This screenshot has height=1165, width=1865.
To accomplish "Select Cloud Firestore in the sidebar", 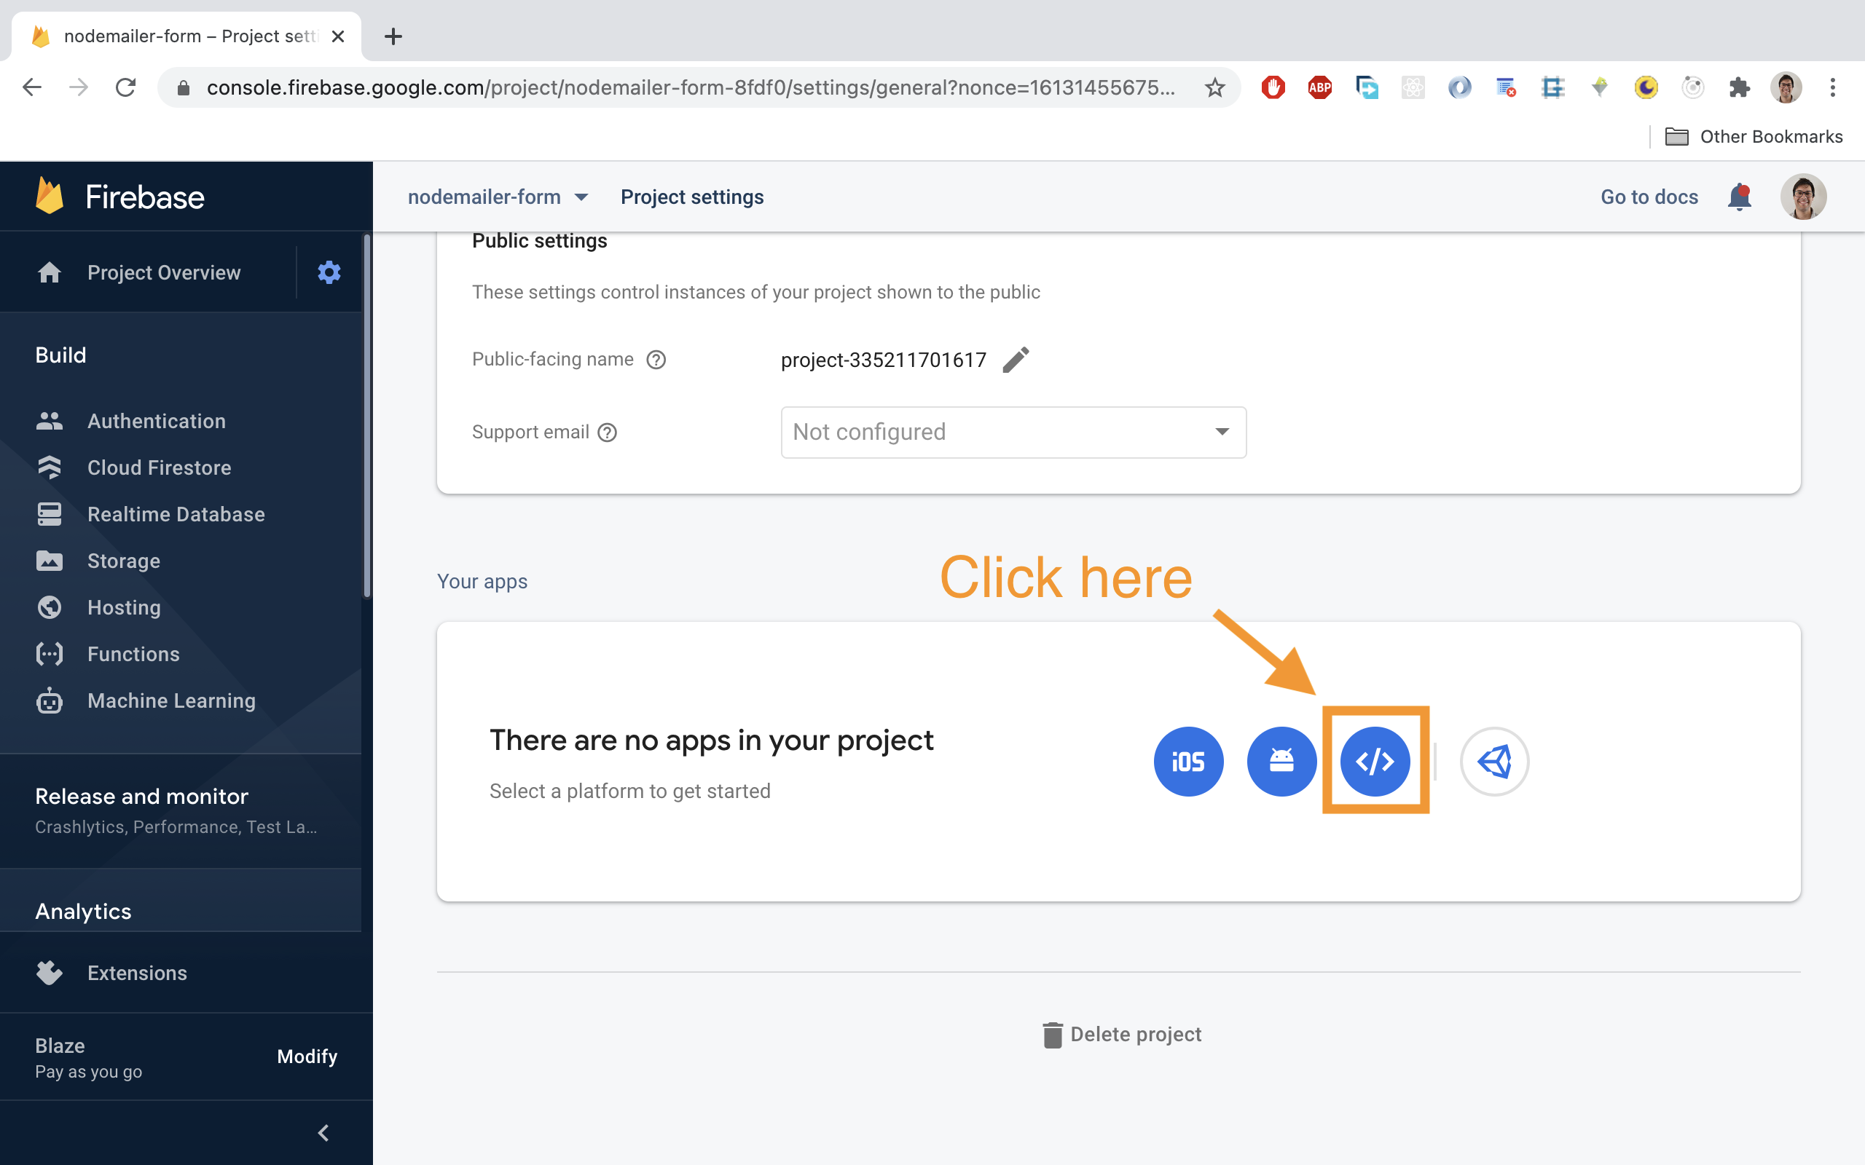I will (159, 467).
